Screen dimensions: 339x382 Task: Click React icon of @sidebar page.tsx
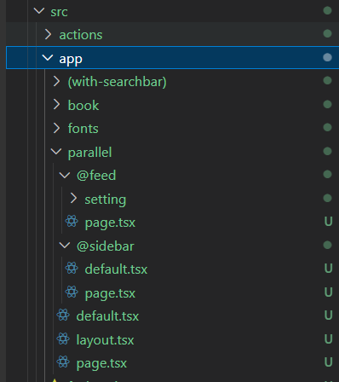pos(72,292)
